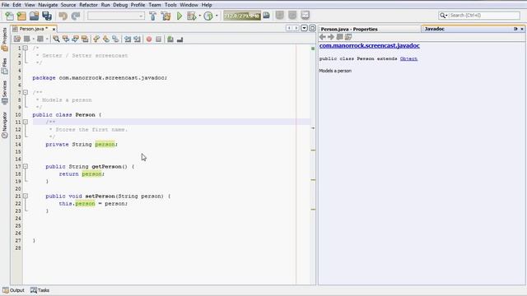
Task: Click Previous Bookmark icon
Action: (x=96, y=39)
